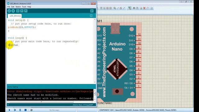Click the console horizontal scrollbar thumb
The width and height of the screenshot is (199, 112).
pyautogui.click(x=41, y=102)
